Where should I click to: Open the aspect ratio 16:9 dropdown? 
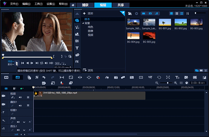tap(58, 64)
